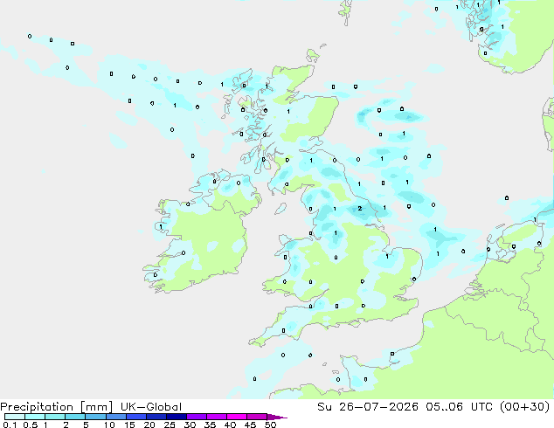Screen dimensions: 554x428
Task: Click the legend label '0.1'
Action: coord(10,425)
